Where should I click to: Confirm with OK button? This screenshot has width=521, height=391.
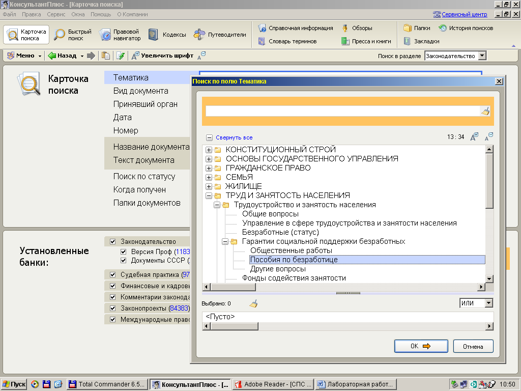click(x=421, y=346)
